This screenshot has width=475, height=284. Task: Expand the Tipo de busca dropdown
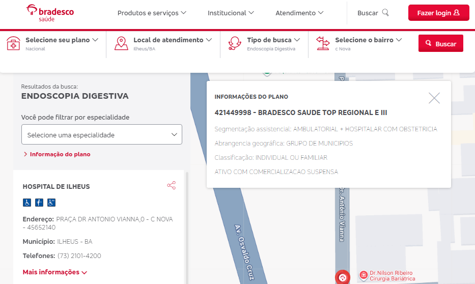[x=273, y=40]
